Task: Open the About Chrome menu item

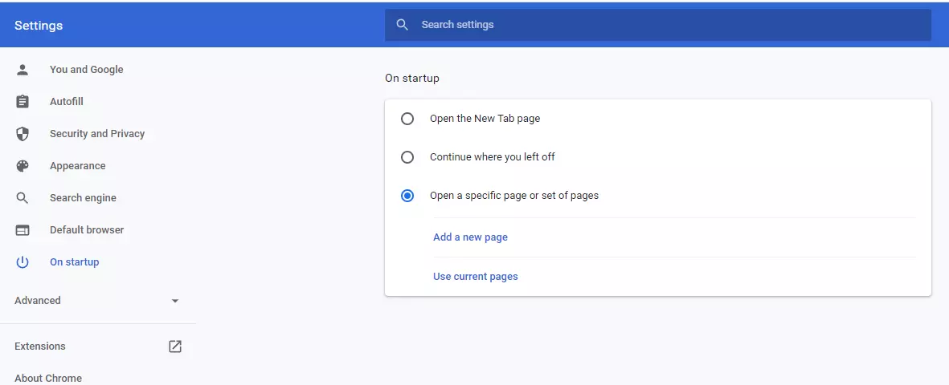Action: click(48, 378)
